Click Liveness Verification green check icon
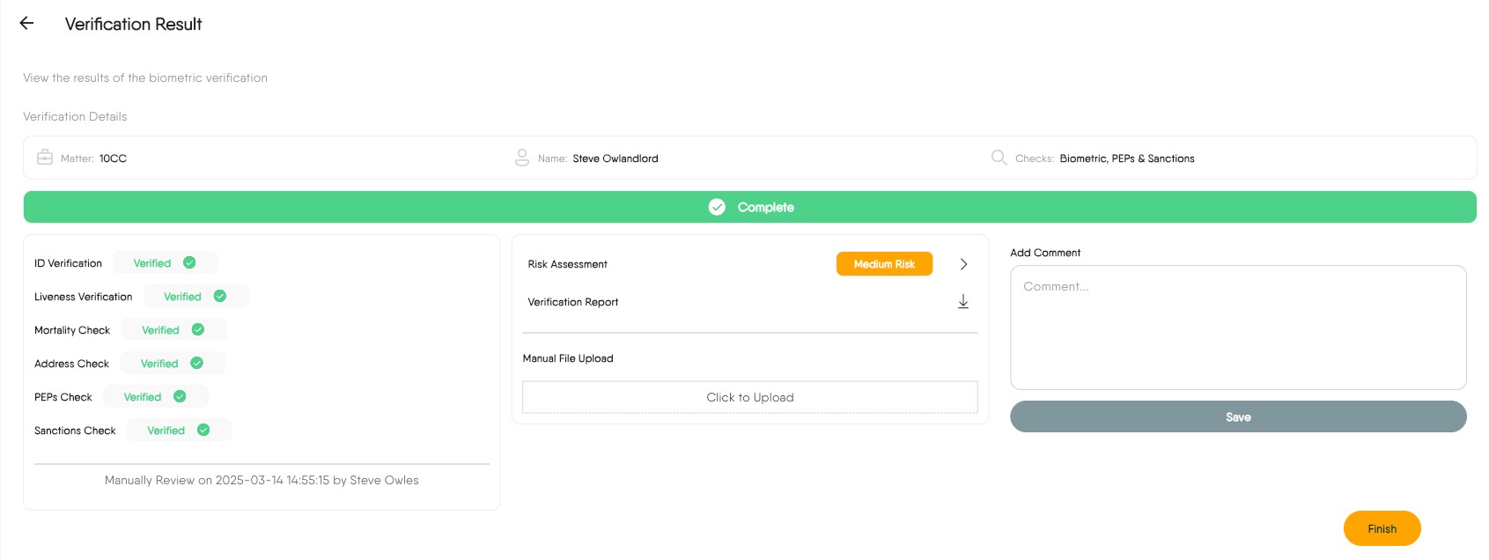This screenshot has height=560, width=1489. coord(220,296)
